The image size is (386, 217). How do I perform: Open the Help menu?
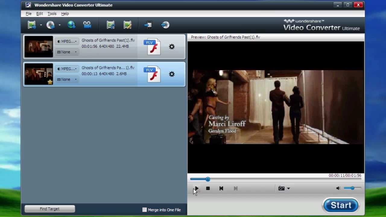point(65,14)
